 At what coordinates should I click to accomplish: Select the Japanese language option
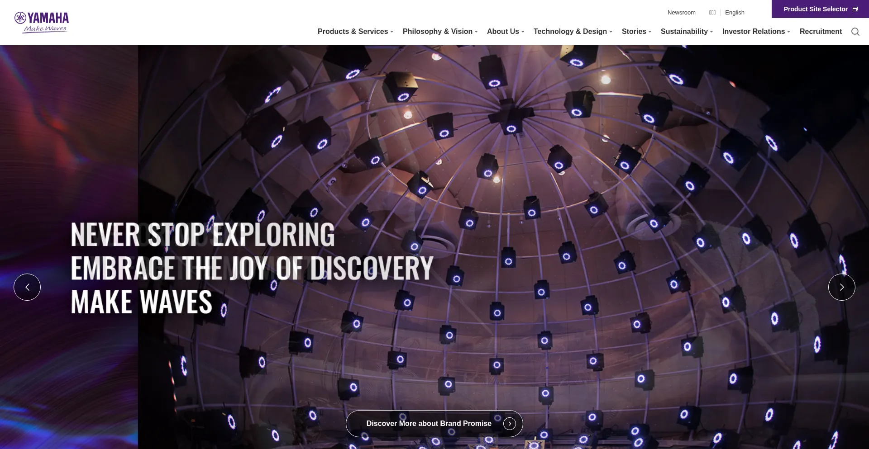tap(712, 13)
